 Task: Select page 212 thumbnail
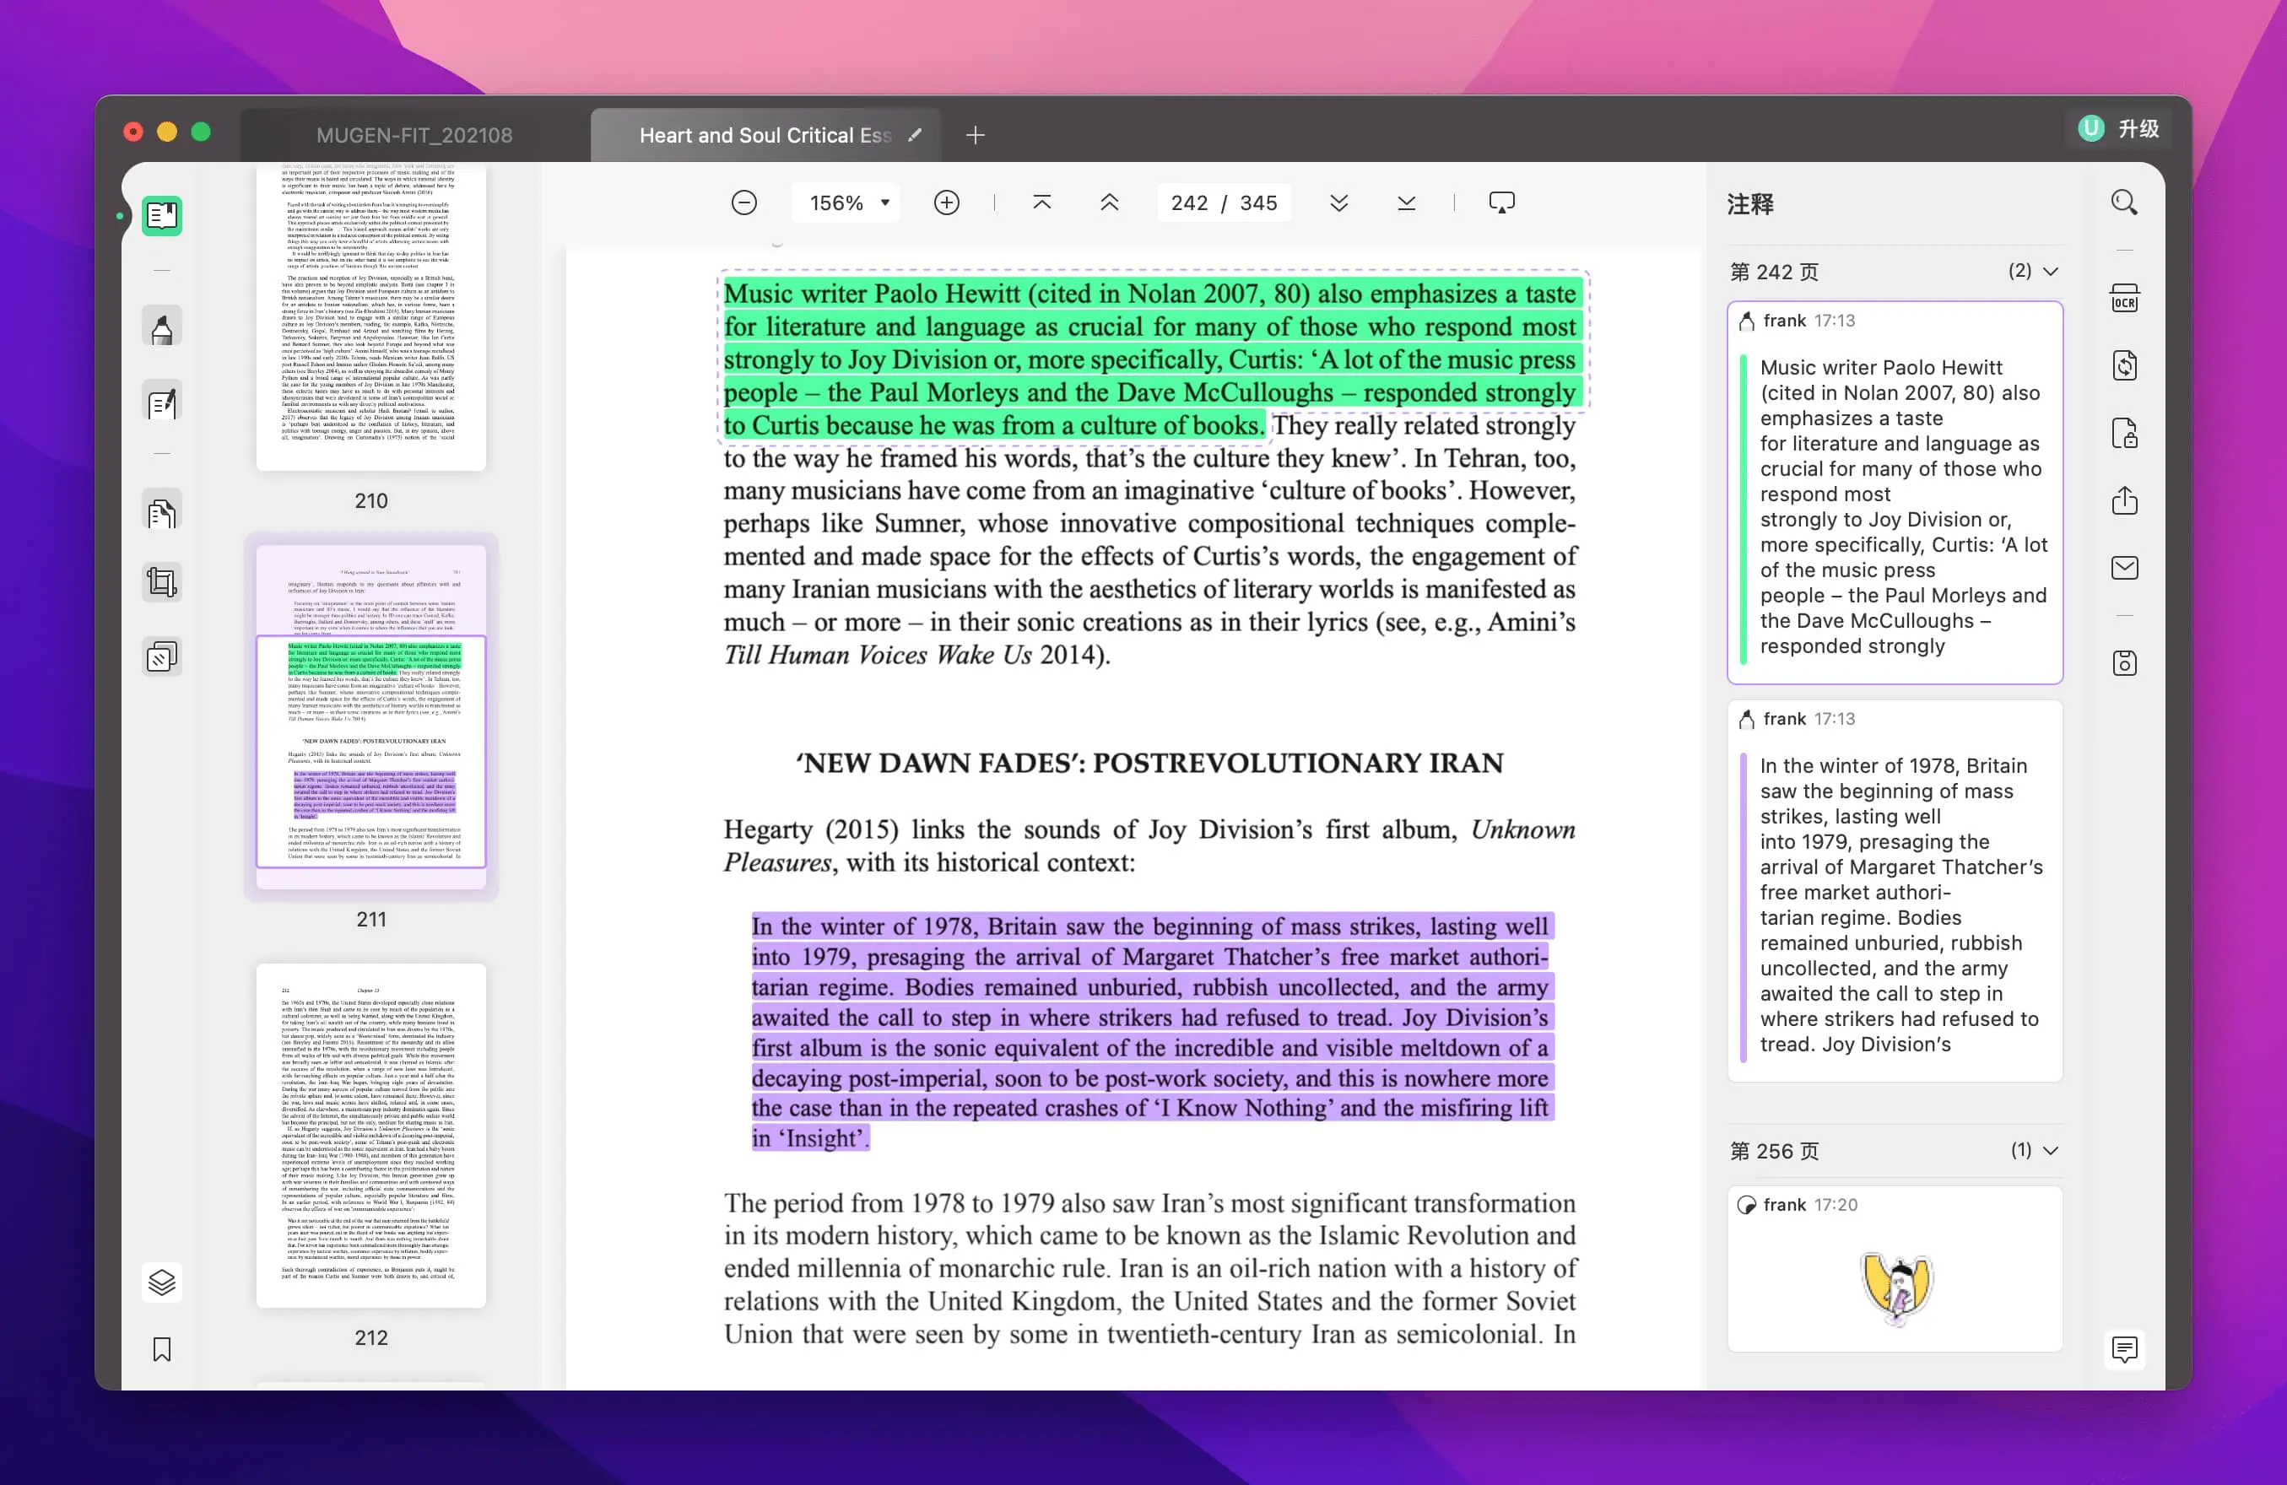pos(371,1136)
